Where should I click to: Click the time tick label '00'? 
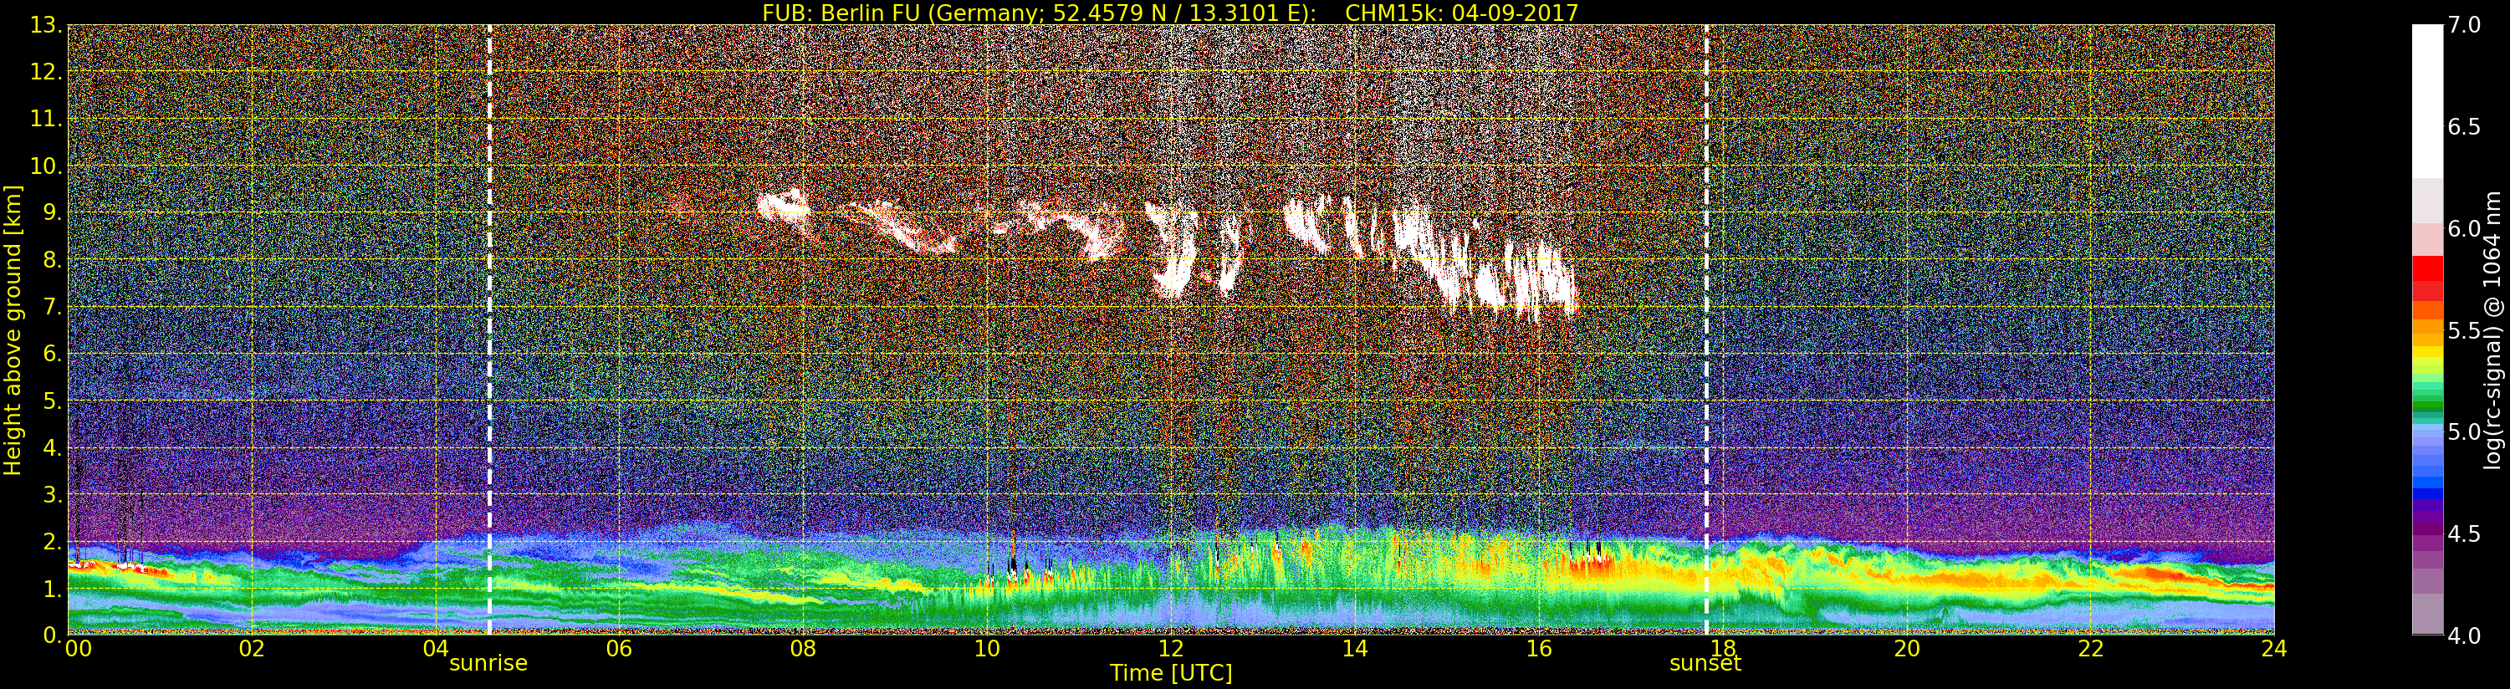pos(78,649)
